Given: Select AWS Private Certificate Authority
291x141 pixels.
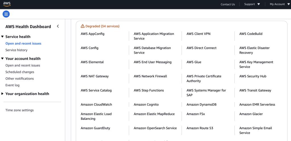Looking at the screenshot, I should (204, 79).
